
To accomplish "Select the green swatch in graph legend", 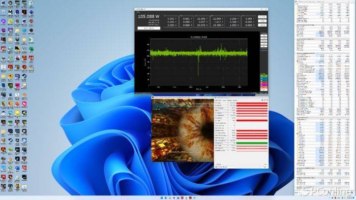I will click(x=264, y=76).
